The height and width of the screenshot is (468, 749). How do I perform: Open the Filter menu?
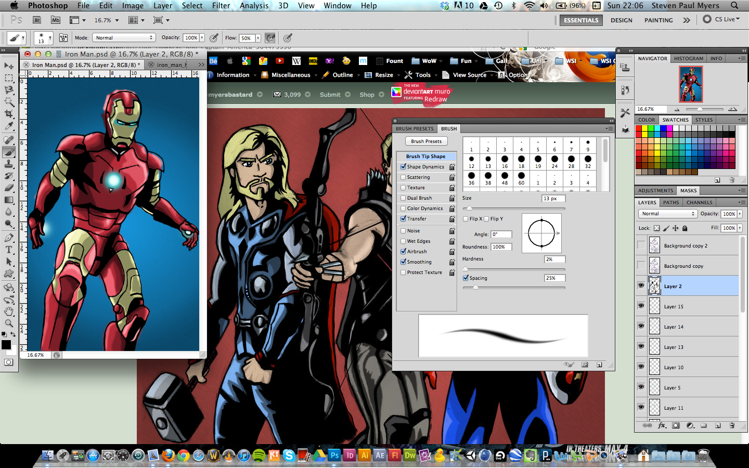click(x=221, y=6)
